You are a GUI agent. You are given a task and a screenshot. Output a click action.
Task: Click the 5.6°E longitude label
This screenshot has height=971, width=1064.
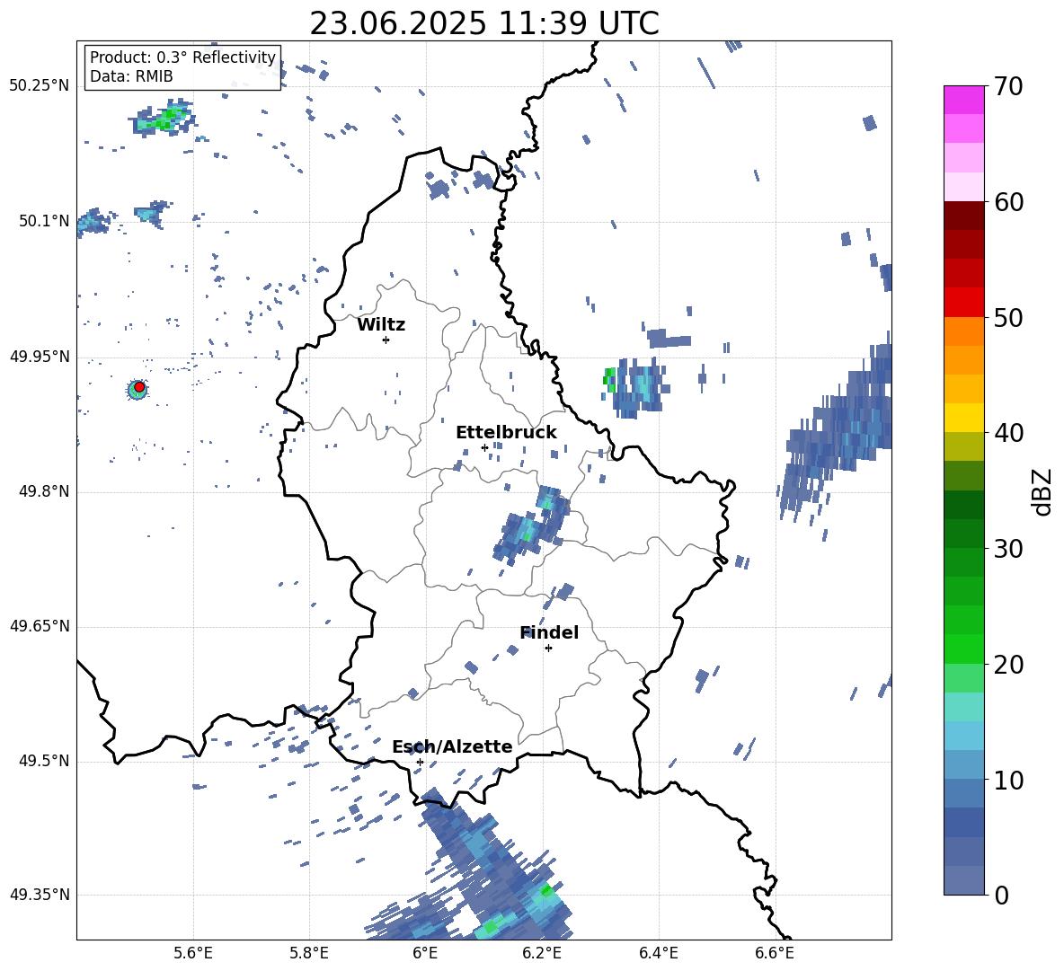(x=192, y=953)
